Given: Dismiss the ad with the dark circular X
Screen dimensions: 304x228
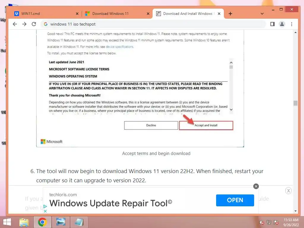Looking at the screenshot, I should (x=256, y=186).
